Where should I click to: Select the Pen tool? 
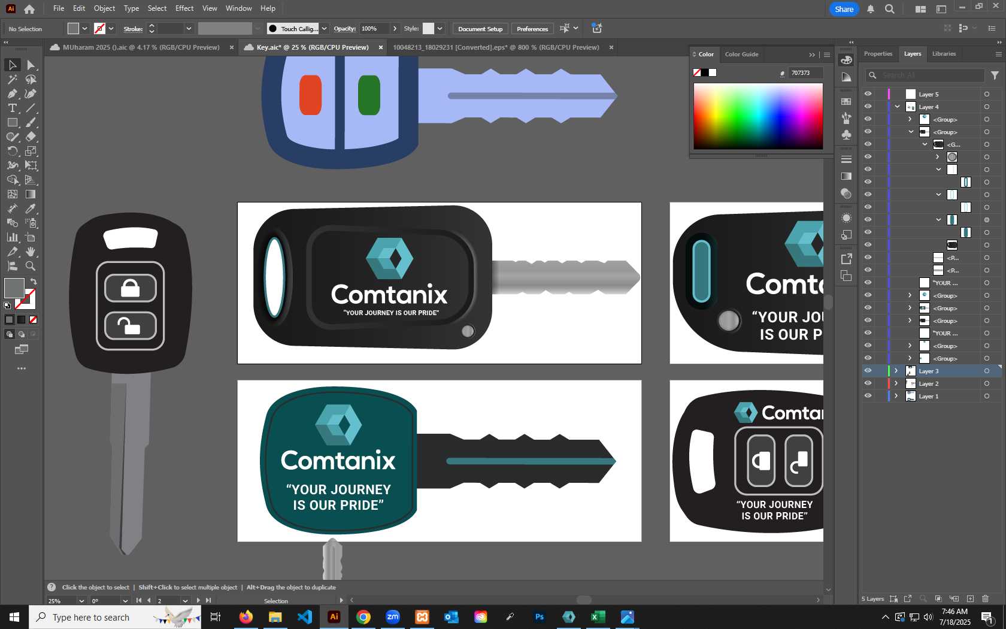[12, 93]
